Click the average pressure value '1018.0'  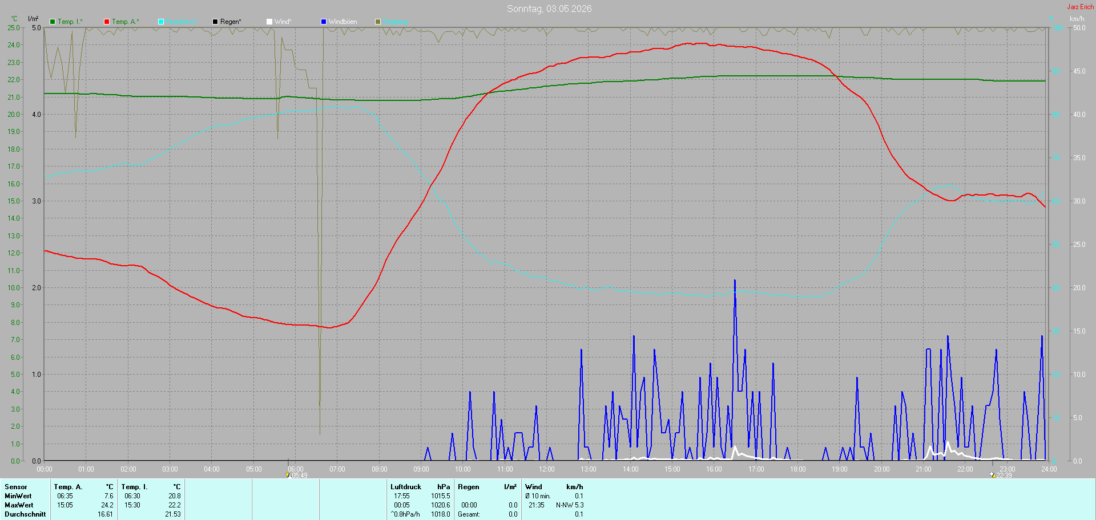[x=441, y=514]
